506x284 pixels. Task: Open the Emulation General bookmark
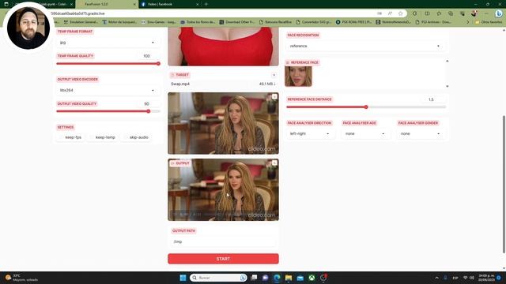(81, 22)
